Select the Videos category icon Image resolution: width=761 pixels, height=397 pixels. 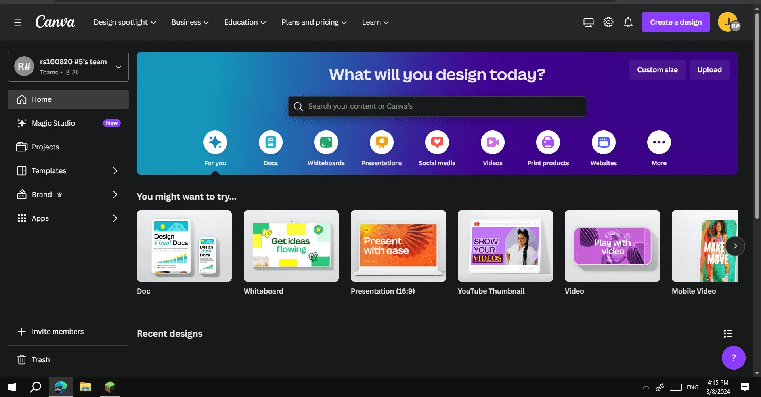(493, 142)
